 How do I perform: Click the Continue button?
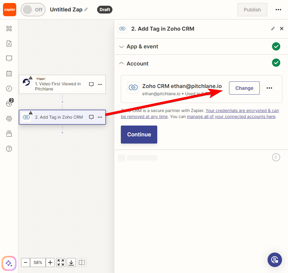[139, 135]
